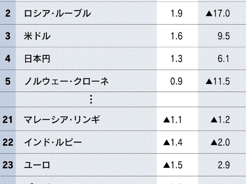246x184 pixels.
Task: Click the ▲1.1 value for Malaysian ringgit
Action: tap(173, 120)
